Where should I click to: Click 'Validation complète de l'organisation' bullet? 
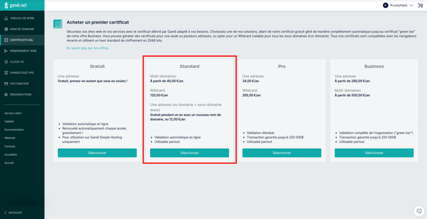[376, 133]
